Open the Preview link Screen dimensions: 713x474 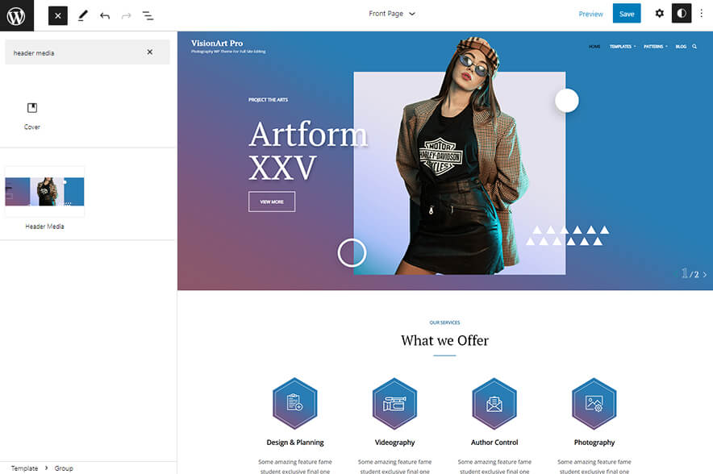coord(591,14)
